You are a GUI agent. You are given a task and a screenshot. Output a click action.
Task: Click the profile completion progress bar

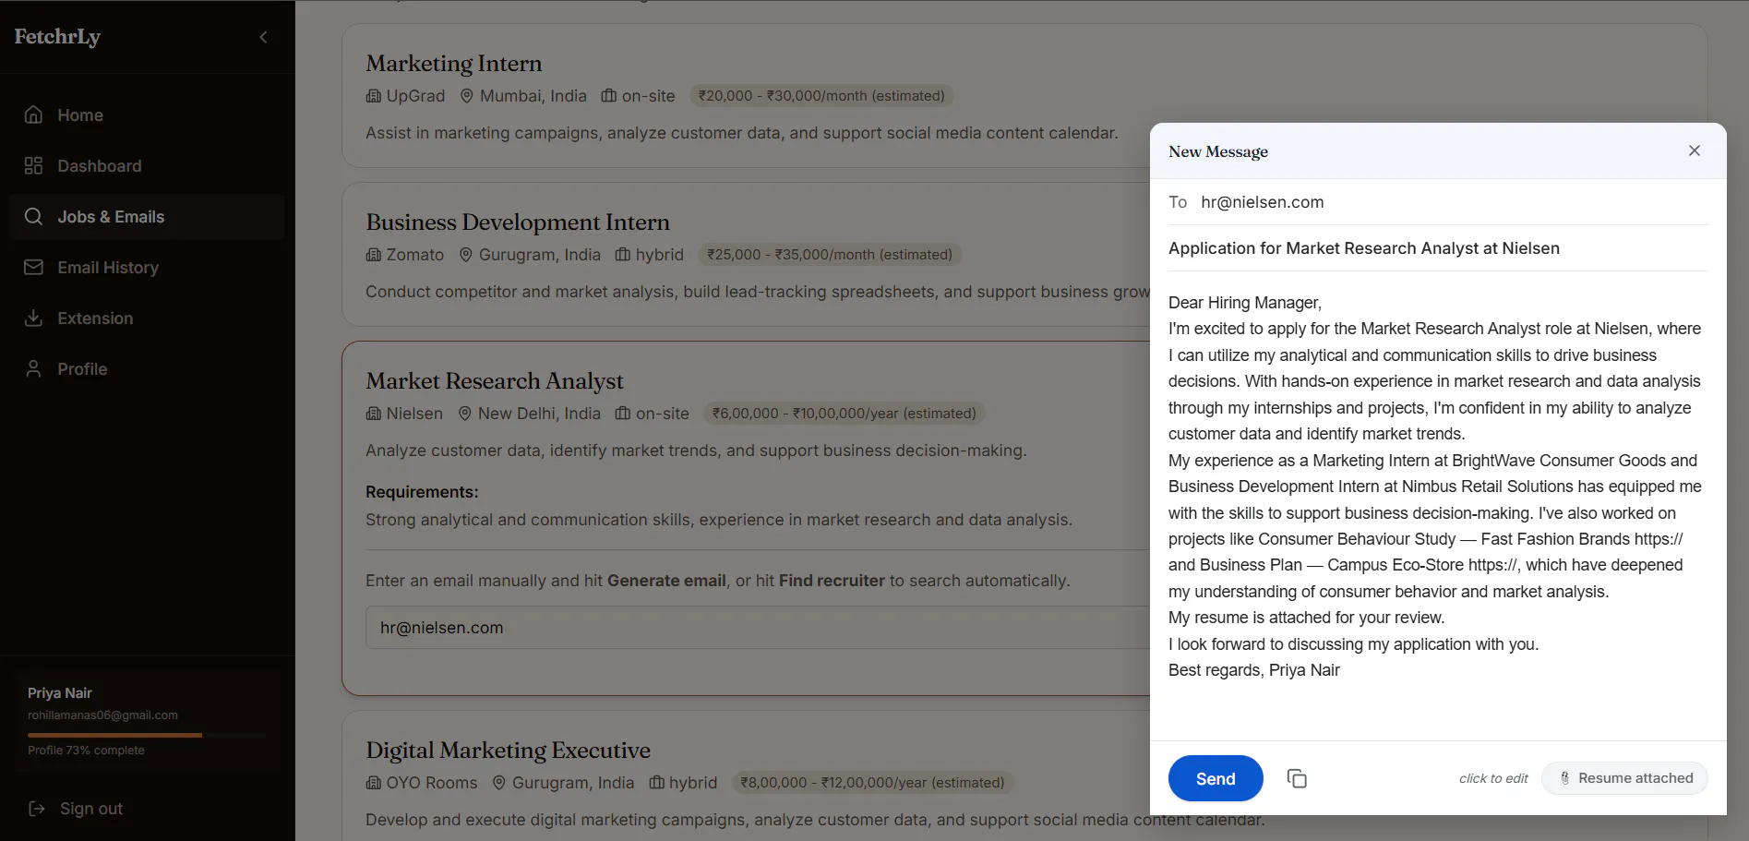click(x=147, y=735)
